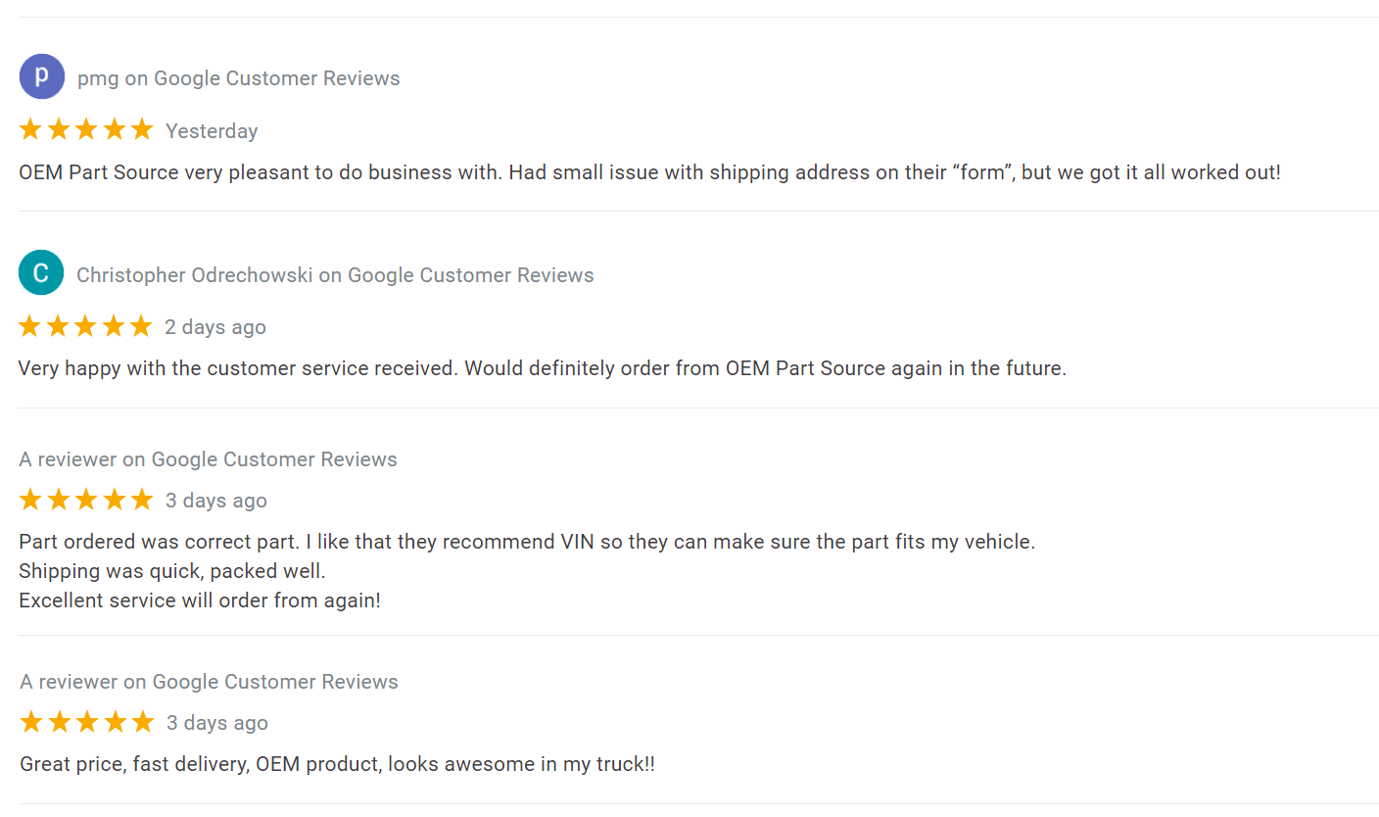Screen dimensions: 1379x817
Task: Click the 'Very happy with the customer service' text
Action: click(543, 369)
